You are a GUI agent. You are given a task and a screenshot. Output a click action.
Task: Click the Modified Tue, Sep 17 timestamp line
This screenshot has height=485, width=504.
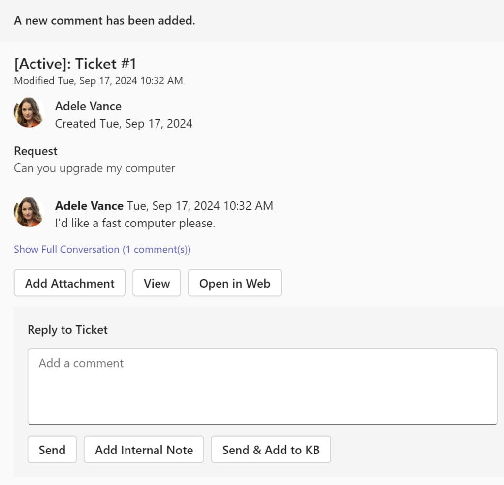click(x=98, y=80)
